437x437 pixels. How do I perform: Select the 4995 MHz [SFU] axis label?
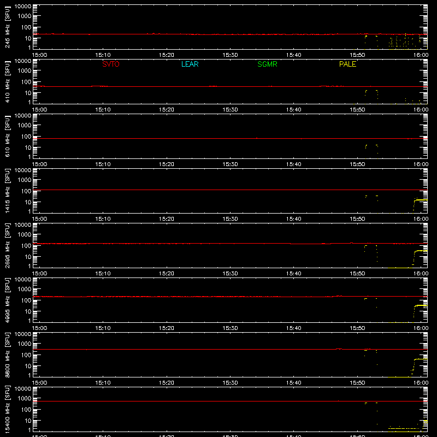pos(8,300)
